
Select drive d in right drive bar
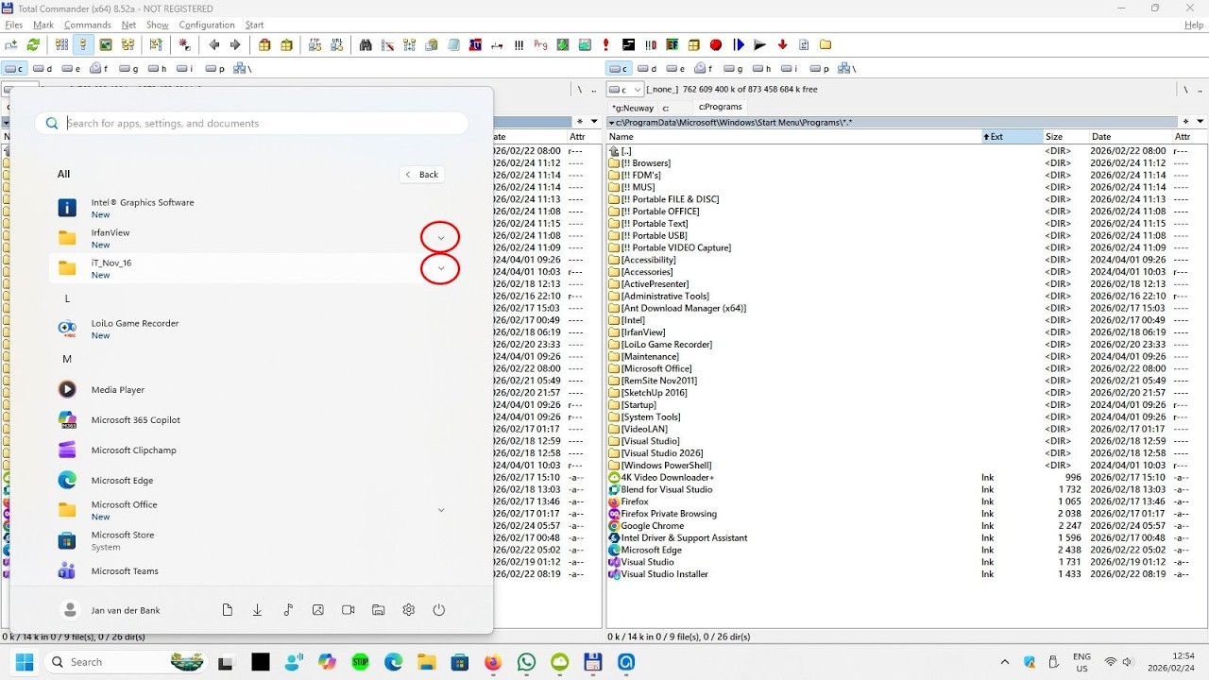(647, 68)
